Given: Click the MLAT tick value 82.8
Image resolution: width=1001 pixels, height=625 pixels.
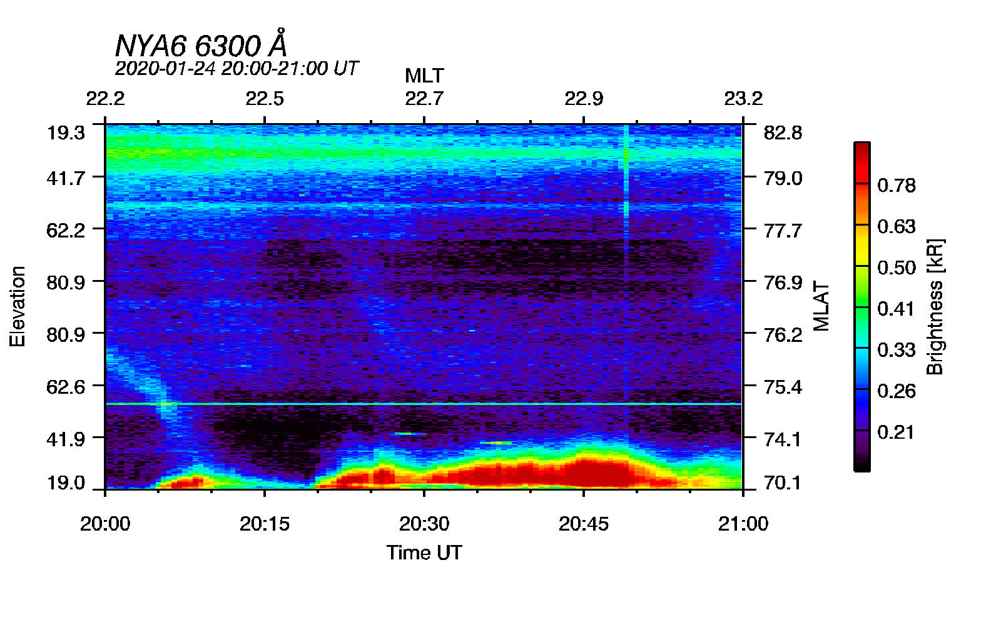Looking at the screenshot, I should coord(783,132).
